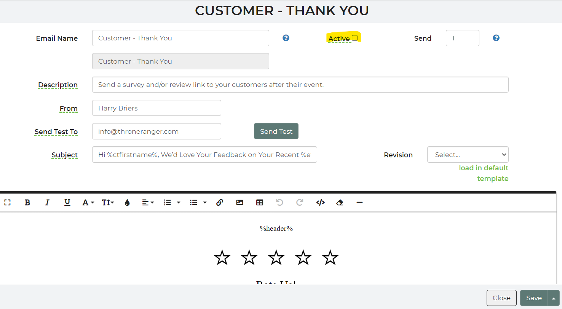
Task: Click the Send Test button
Action: click(276, 131)
